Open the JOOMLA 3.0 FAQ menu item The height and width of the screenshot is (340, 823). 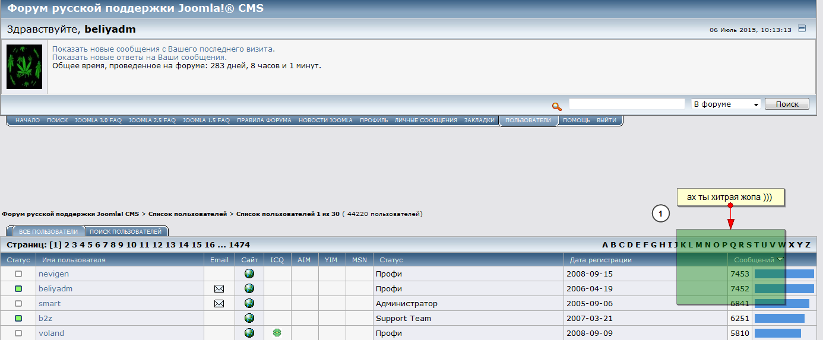(98, 120)
